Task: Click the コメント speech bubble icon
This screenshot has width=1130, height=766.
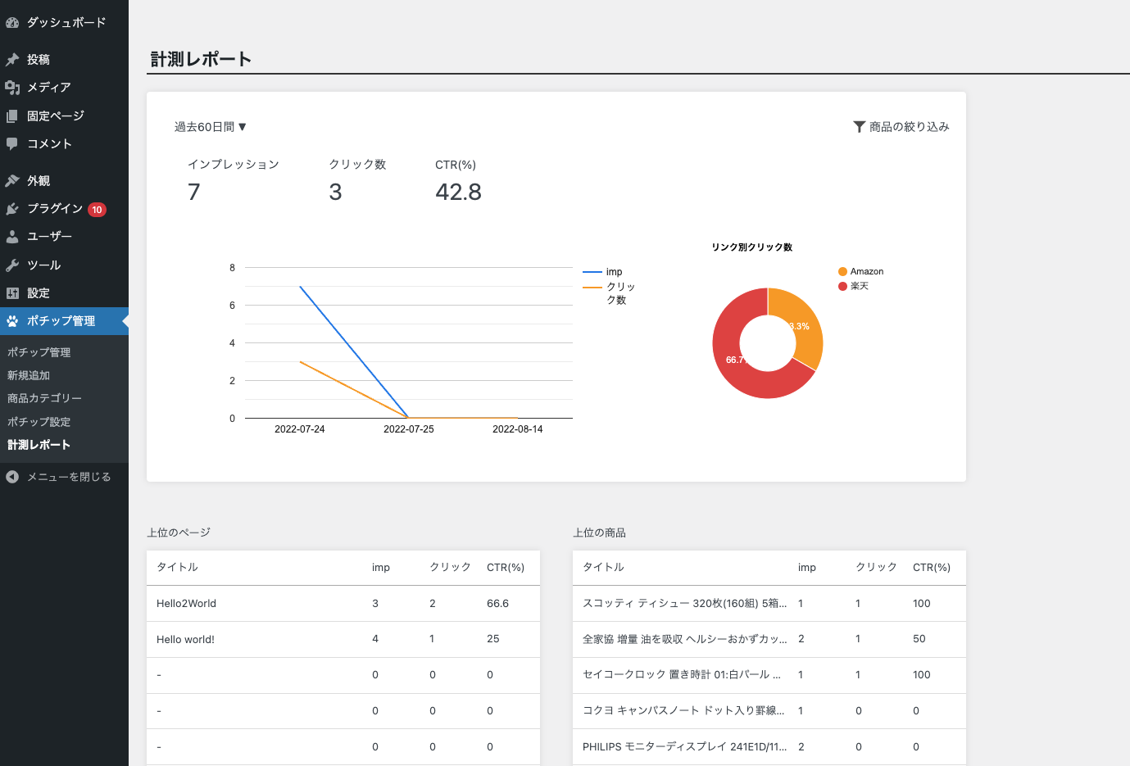Action: point(12,143)
